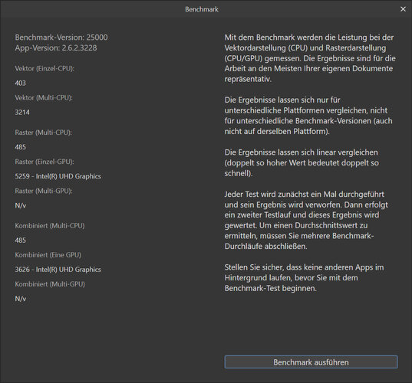Click the Benchmark ausführen button
Image resolution: width=412 pixels, height=383 pixels.
pos(311,362)
